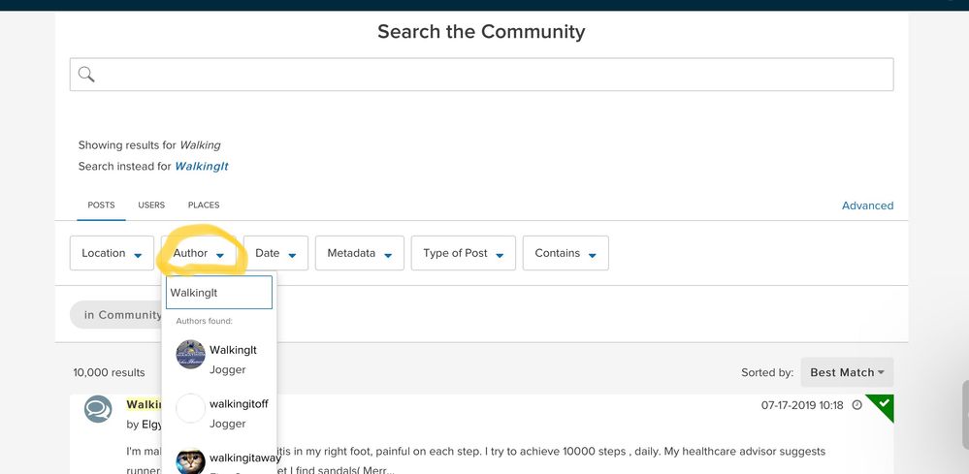Viewport: 969px width, 474px height.
Task: Click the walkingitaway cat avatar
Action: pos(190,461)
